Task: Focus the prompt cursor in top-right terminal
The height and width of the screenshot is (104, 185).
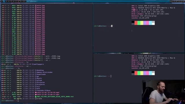Action: tap(112, 26)
